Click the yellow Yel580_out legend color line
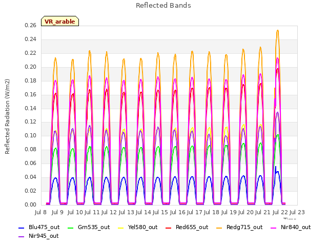The image size is (328, 246). [121, 228]
